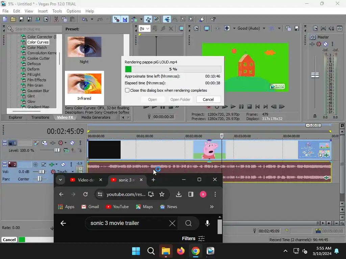Select Film Grain effect in list
Screen dimensions: 346x259
(x=35, y=85)
